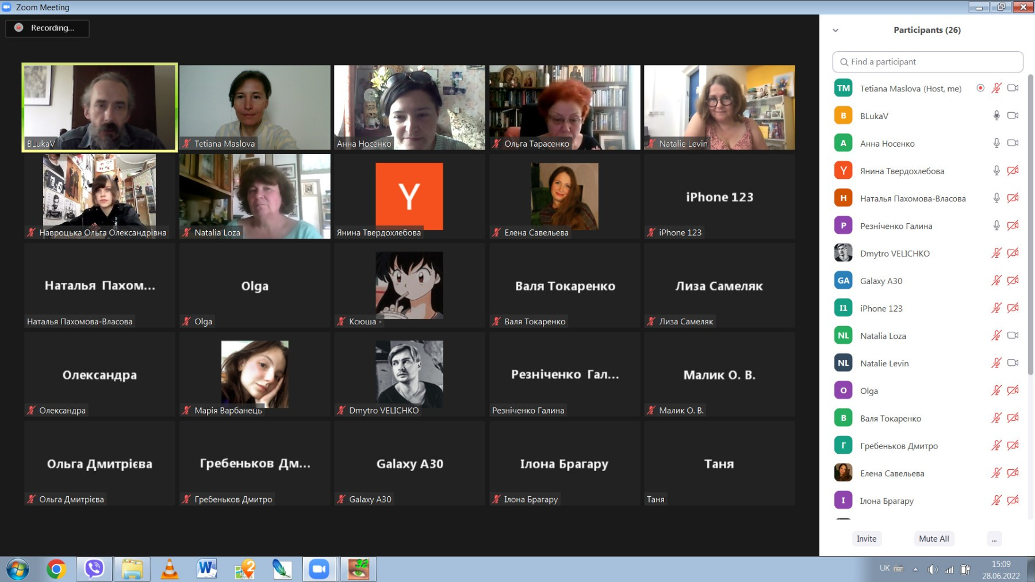Click the Recording indicator button

tap(47, 28)
